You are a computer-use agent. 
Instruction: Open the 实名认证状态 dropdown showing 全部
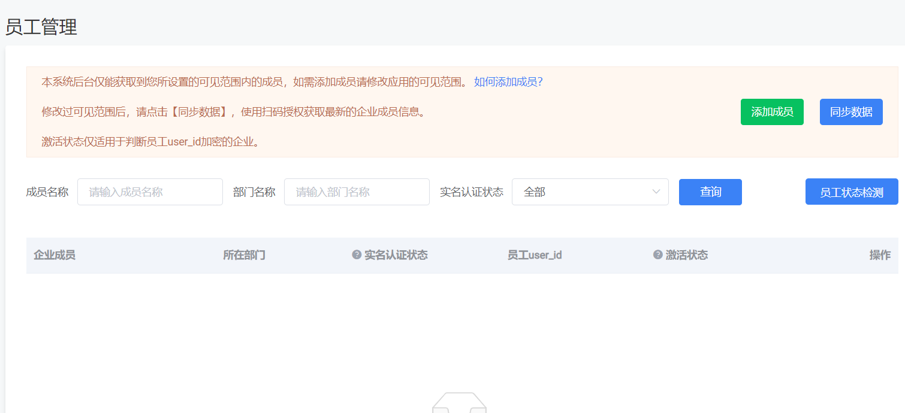click(590, 192)
